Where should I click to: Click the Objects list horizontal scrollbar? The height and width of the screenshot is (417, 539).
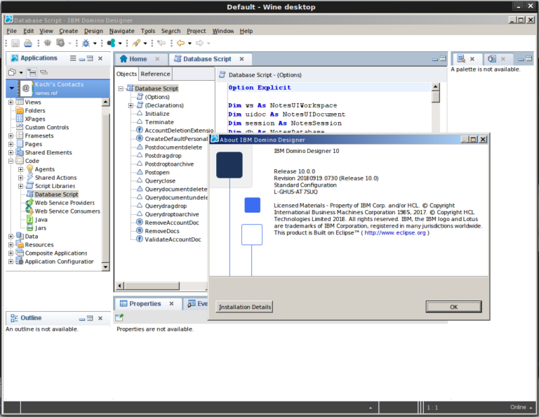(x=161, y=286)
